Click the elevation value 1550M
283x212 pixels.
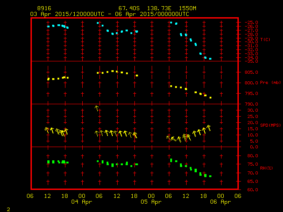tap(187, 8)
